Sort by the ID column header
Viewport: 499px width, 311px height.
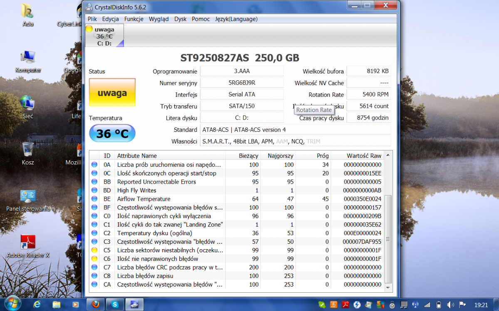point(107,156)
